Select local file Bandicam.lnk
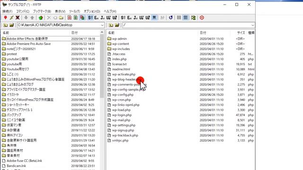 [16, 166]
